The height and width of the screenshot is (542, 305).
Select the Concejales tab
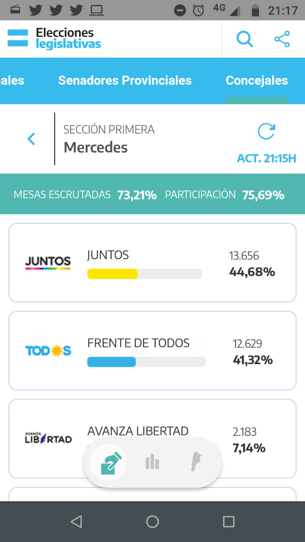coord(256,81)
